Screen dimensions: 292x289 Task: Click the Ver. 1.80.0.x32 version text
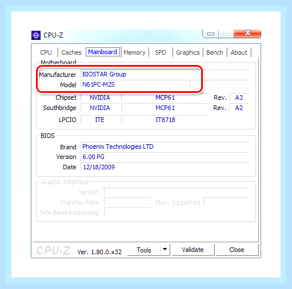99,252
